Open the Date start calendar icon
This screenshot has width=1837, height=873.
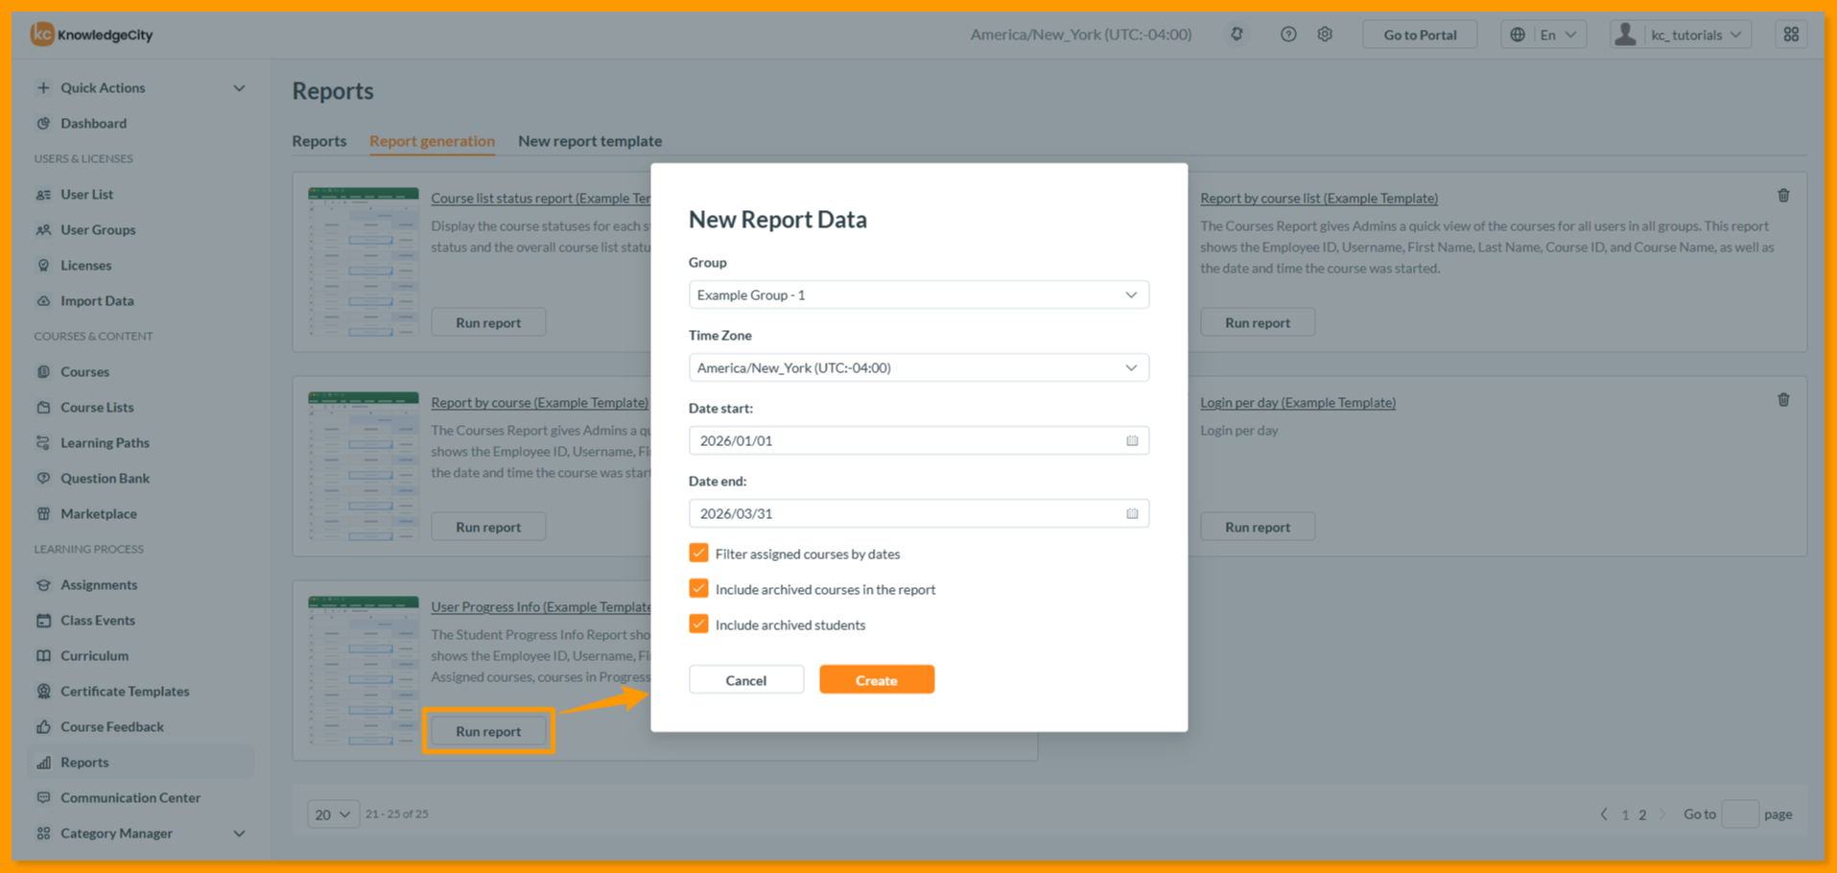(x=1132, y=440)
